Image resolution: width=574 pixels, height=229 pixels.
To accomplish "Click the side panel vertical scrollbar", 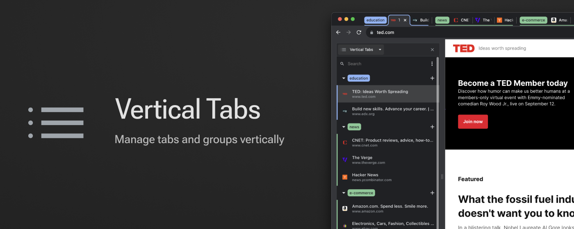I will tap(438, 143).
